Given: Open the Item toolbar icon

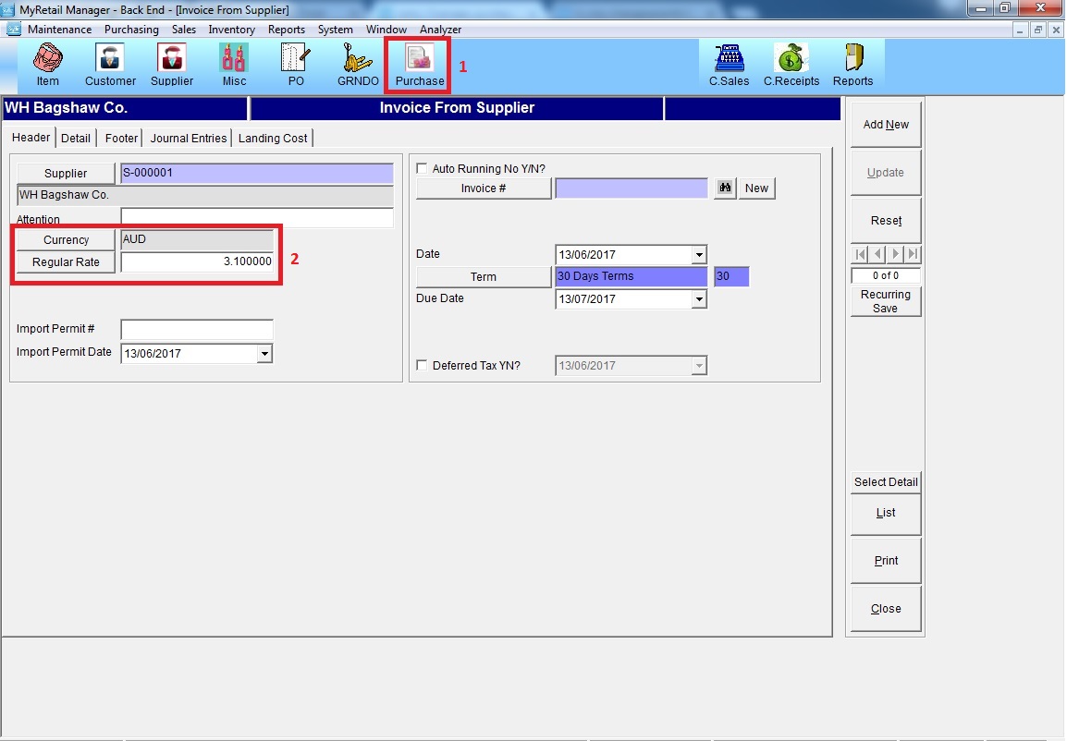Looking at the screenshot, I should [x=47, y=59].
